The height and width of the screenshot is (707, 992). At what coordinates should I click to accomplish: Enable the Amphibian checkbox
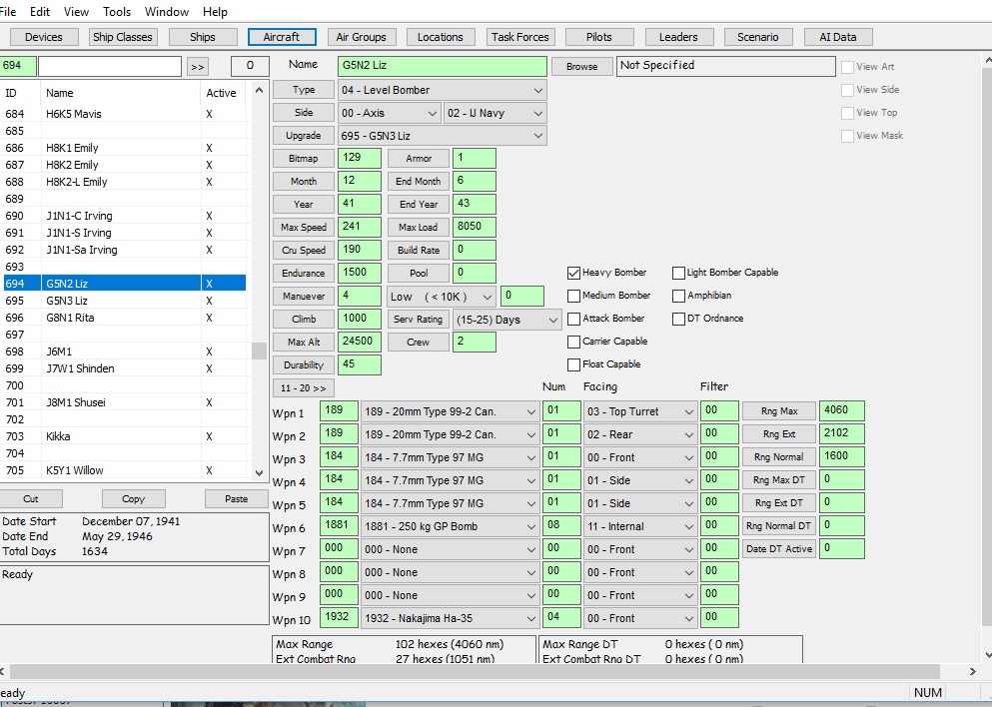(679, 296)
